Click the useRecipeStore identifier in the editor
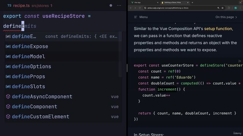 (63, 16)
